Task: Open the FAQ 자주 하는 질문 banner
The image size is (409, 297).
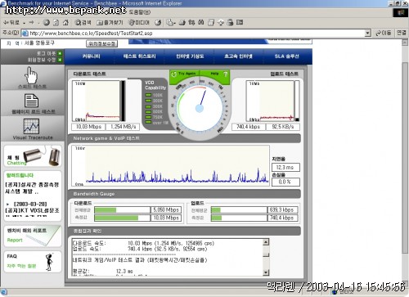Action: click(33, 262)
